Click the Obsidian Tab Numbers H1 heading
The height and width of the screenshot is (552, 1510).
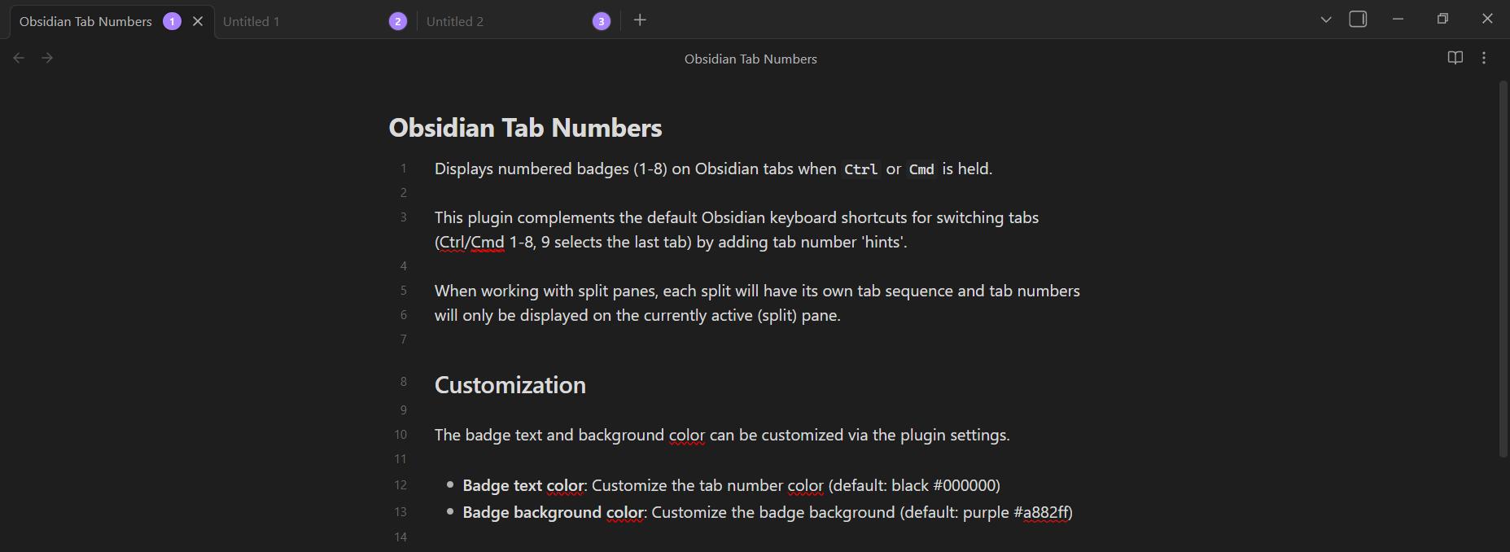click(524, 127)
